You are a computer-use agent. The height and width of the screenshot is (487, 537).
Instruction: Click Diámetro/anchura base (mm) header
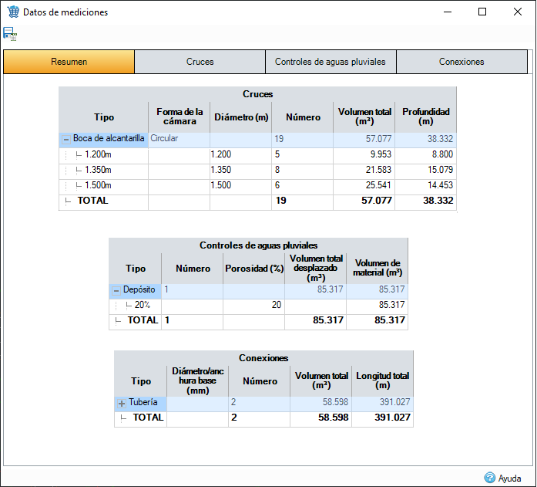[x=197, y=381]
